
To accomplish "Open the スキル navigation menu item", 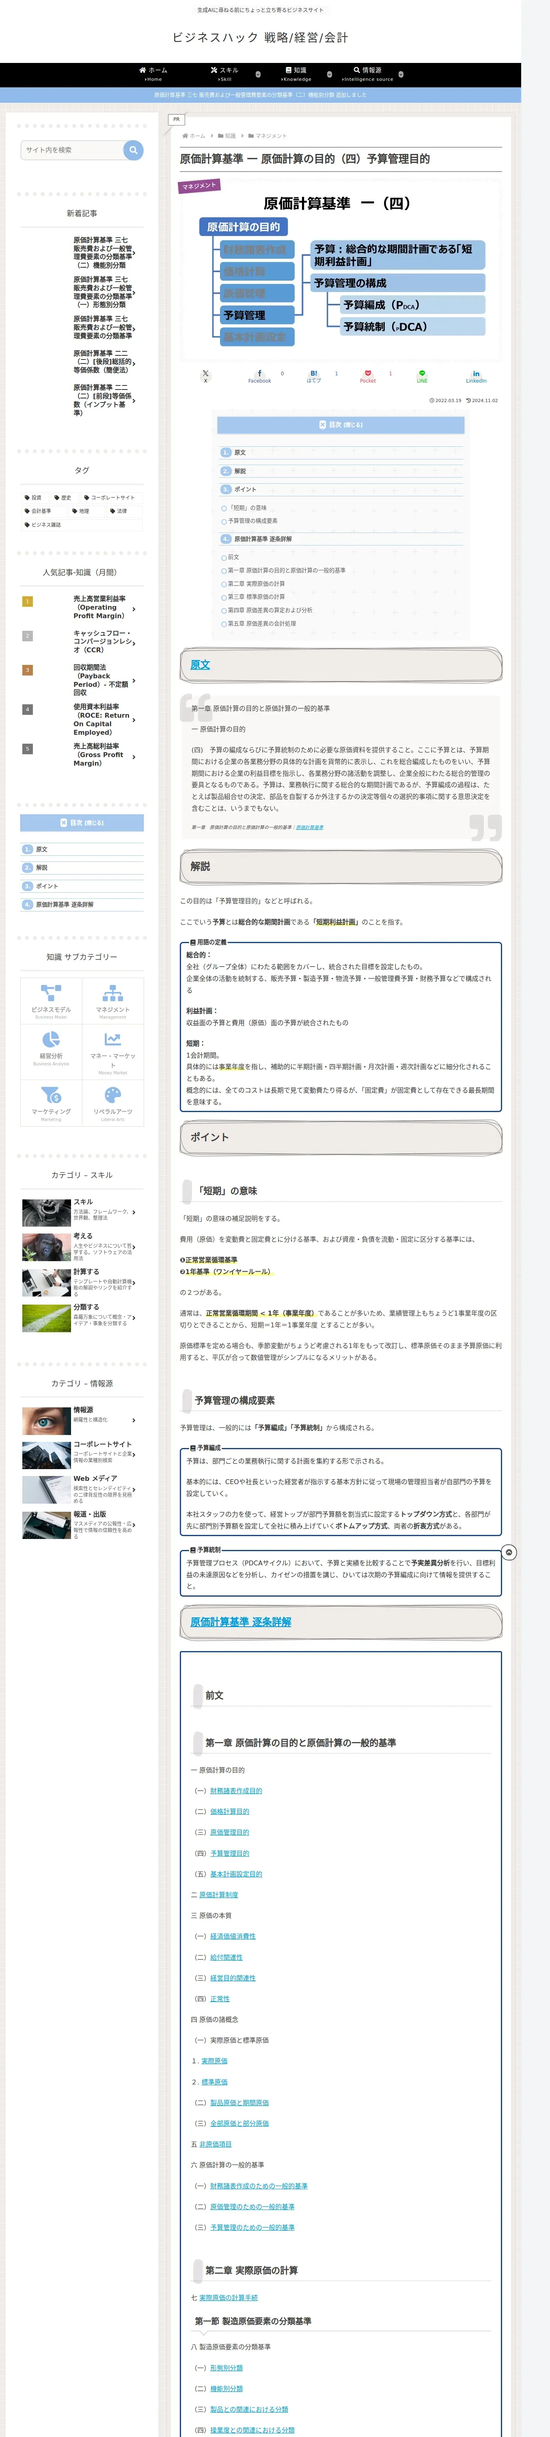I will pos(225,74).
